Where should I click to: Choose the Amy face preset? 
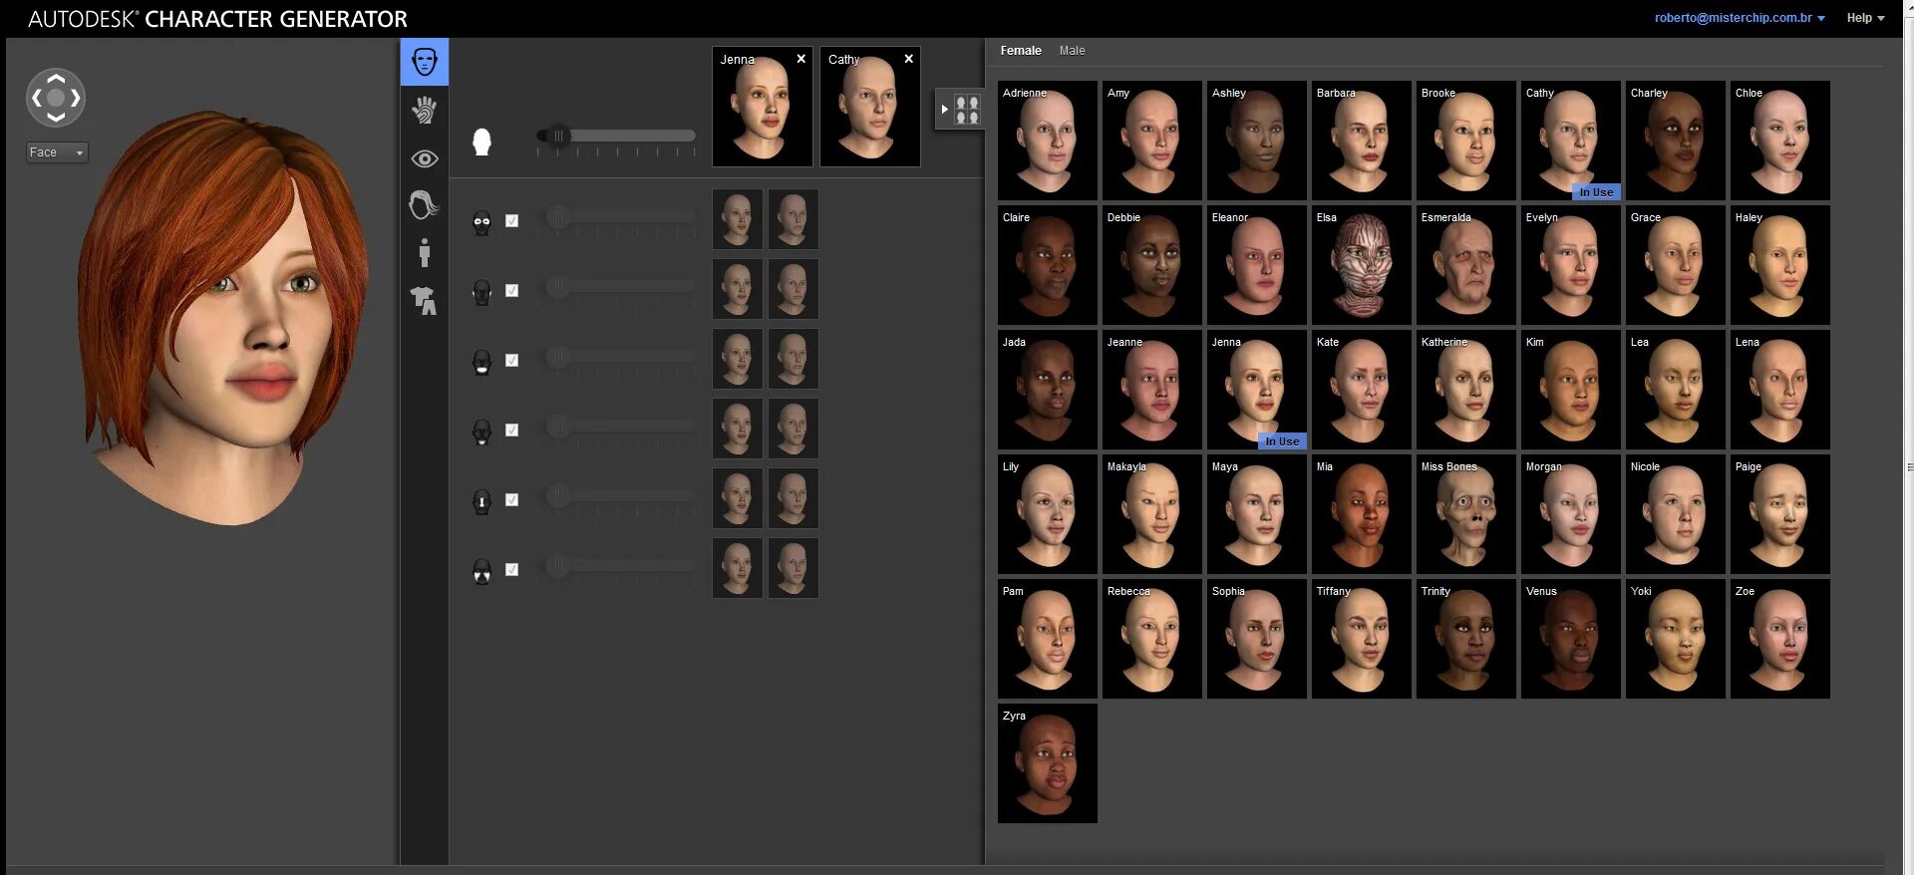(x=1152, y=141)
